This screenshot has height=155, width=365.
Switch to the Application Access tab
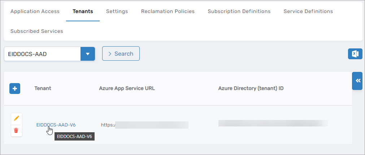tap(35, 11)
